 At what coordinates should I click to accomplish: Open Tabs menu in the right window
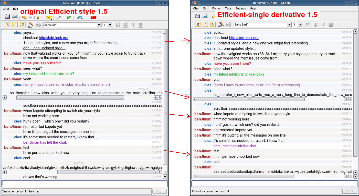click(x=228, y=8)
